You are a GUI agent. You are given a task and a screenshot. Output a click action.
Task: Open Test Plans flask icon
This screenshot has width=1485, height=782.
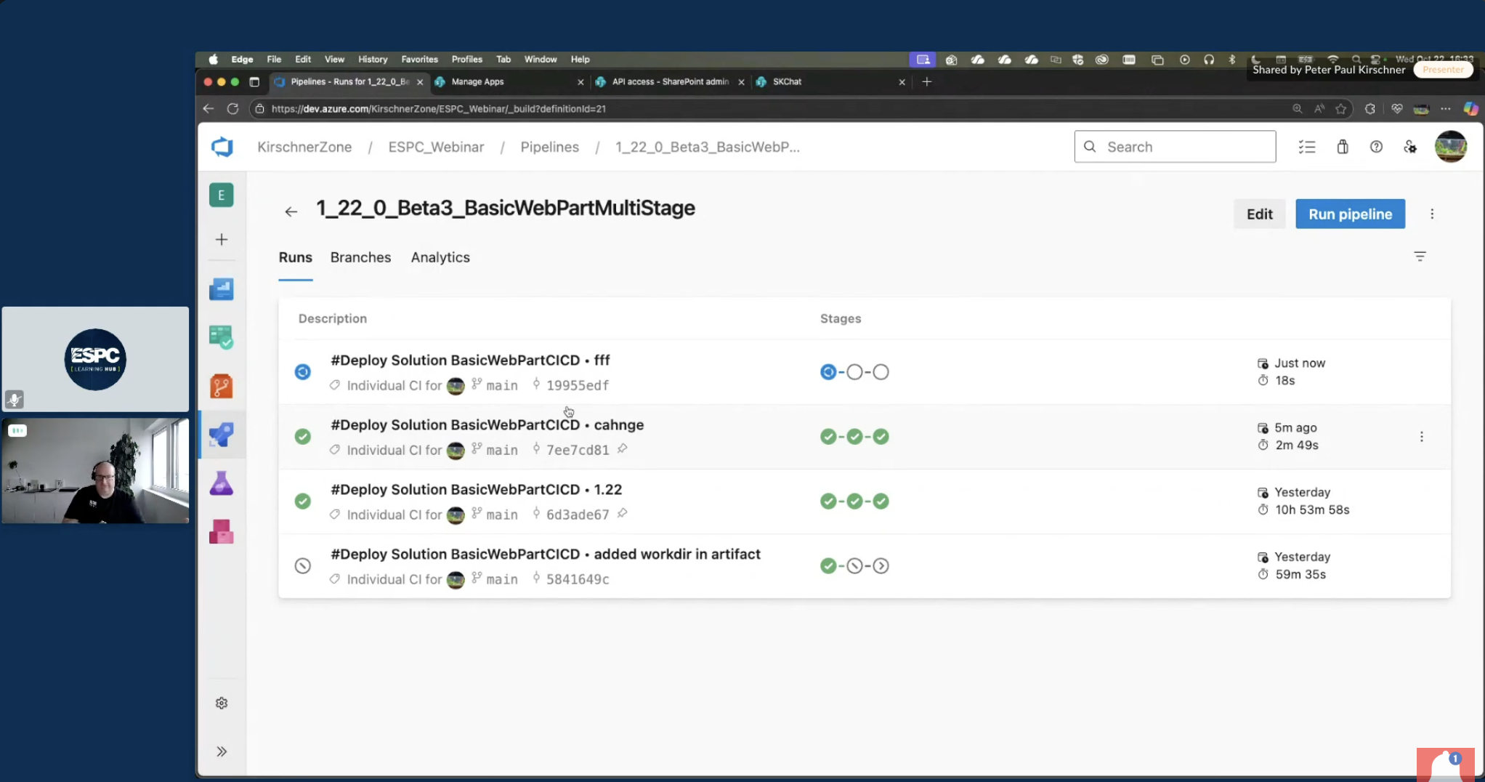click(x=222, y=483)
